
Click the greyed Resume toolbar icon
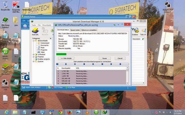[x=45, y=31]
